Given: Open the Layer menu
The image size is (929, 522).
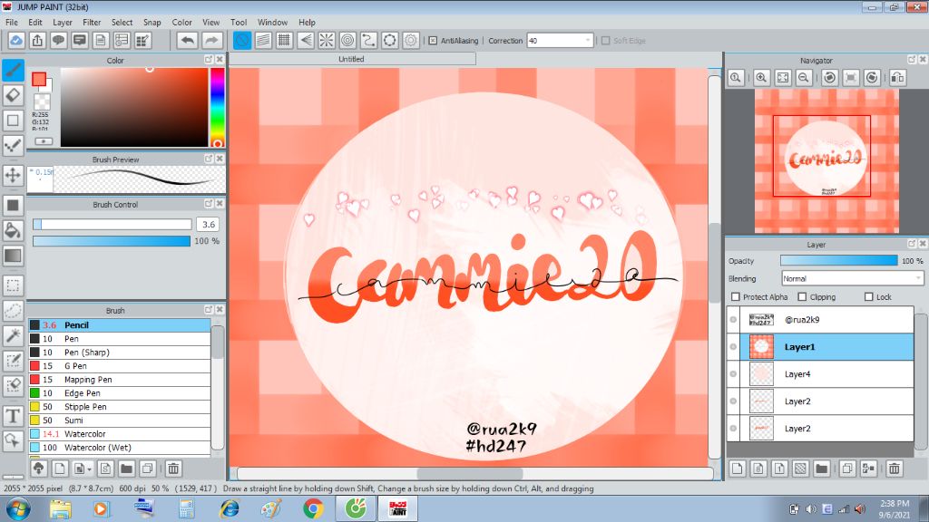Looking at the screenshot, I should coord(63,22).
